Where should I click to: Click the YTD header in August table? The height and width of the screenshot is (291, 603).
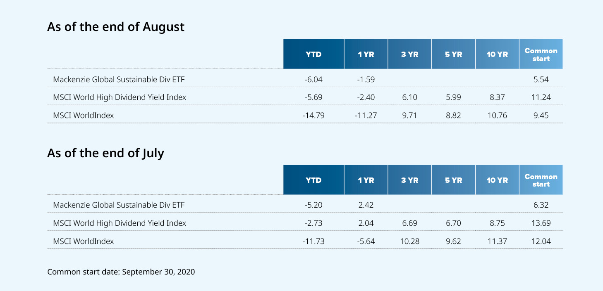coord(313,54)
